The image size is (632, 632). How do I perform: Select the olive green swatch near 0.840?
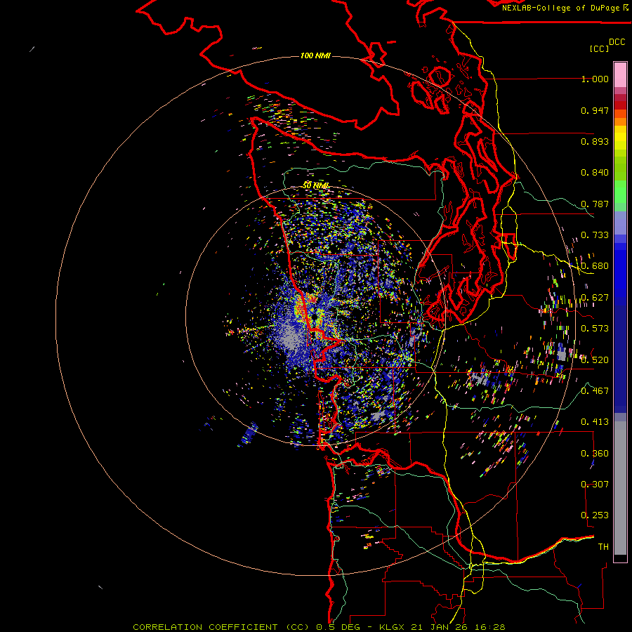coord(620,168)
